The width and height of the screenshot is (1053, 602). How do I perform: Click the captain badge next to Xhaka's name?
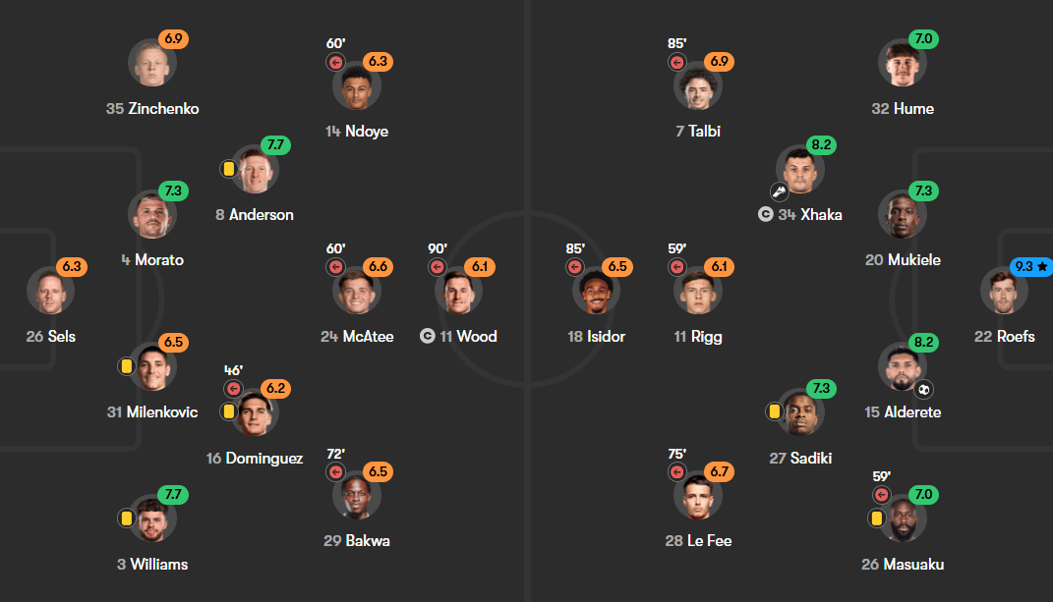point(766,214)
